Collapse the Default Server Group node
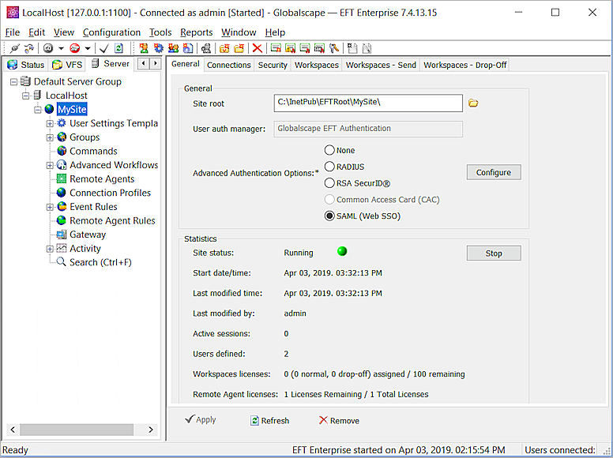 (13, 81)
